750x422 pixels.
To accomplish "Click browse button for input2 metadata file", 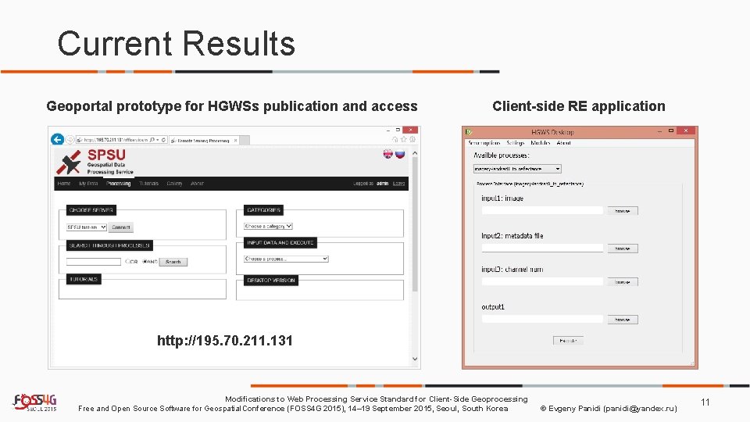I will click(x=623, y=249).
